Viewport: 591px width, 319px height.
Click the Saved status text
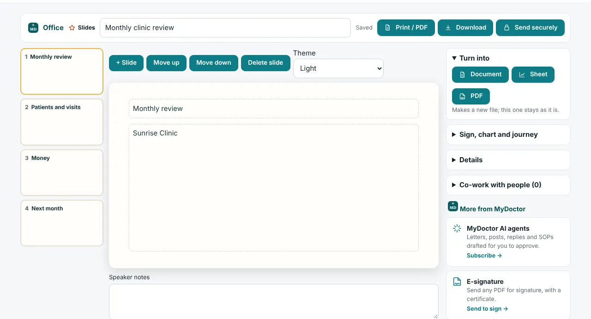click(364, 28)
